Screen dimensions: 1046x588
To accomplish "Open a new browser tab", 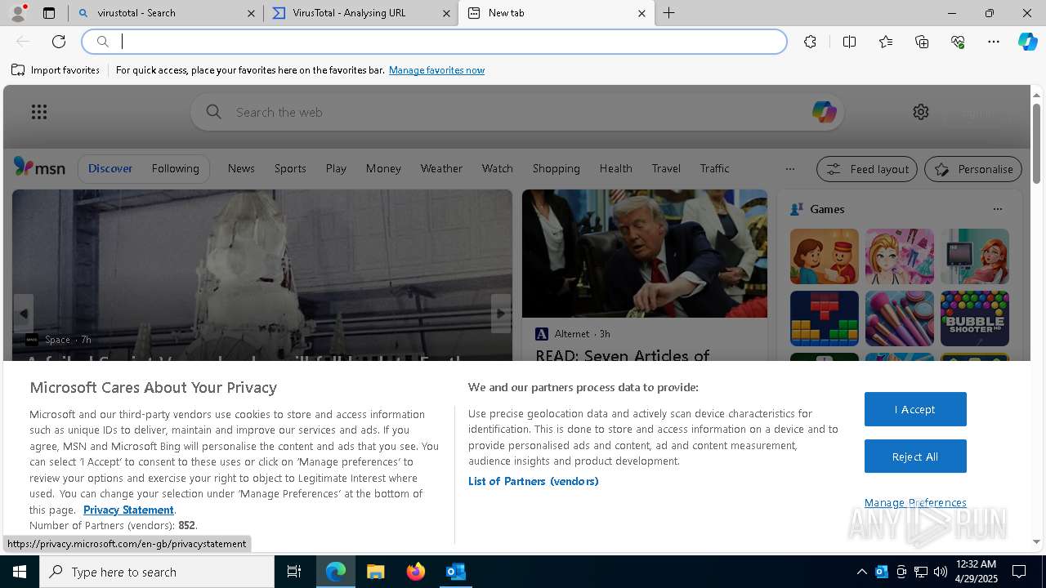I will 668,13.
